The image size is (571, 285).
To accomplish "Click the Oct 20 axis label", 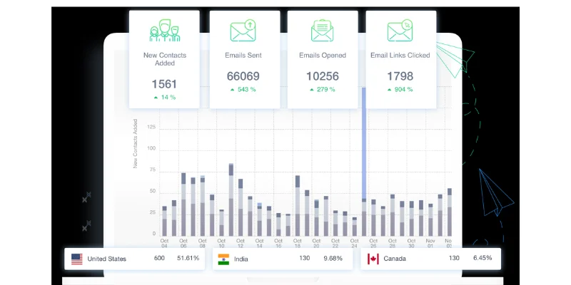I will (316, 243).
